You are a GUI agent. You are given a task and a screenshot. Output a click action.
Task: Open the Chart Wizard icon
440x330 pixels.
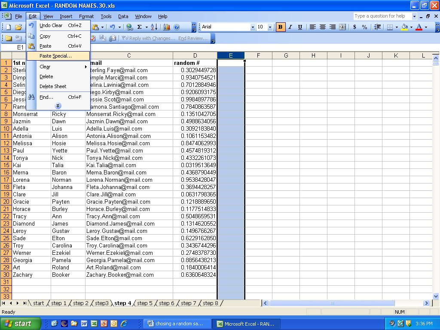click(167, 27)
